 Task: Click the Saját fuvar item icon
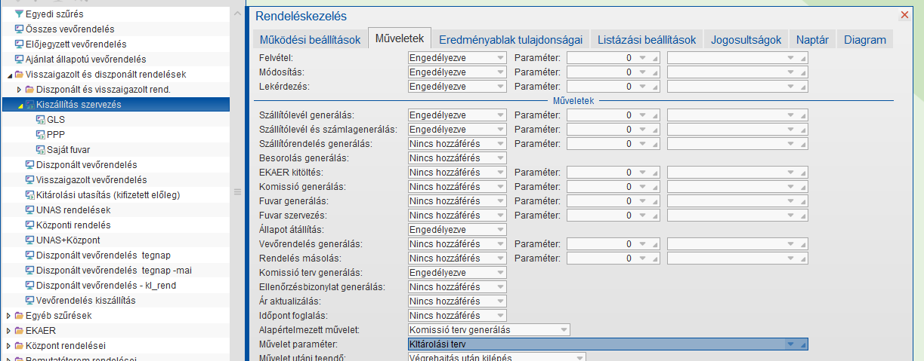click(40, 149)
